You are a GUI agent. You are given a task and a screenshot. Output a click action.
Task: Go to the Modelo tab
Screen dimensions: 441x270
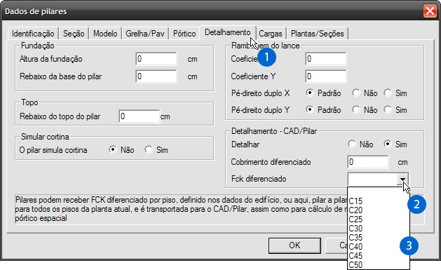coord(105,34)
